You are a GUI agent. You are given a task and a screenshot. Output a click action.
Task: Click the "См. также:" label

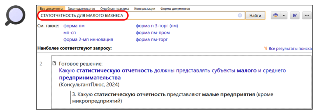pyautogui.click(x=48, y=26)
